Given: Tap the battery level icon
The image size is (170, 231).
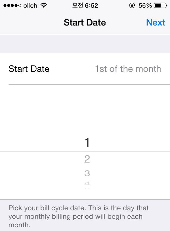Looking at the screenshot, I should [160, 6].
